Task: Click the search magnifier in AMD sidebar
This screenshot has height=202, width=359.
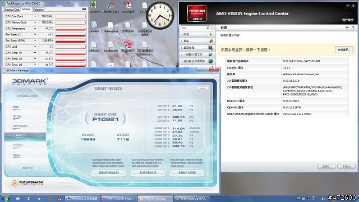Action: pos(208,27)
